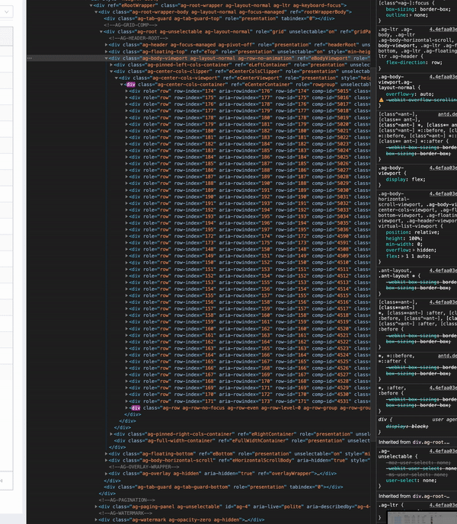Expand the ag-overlay ag-hidden div
This screenshot has height=524, width=457.
click(x=107, y=474)
